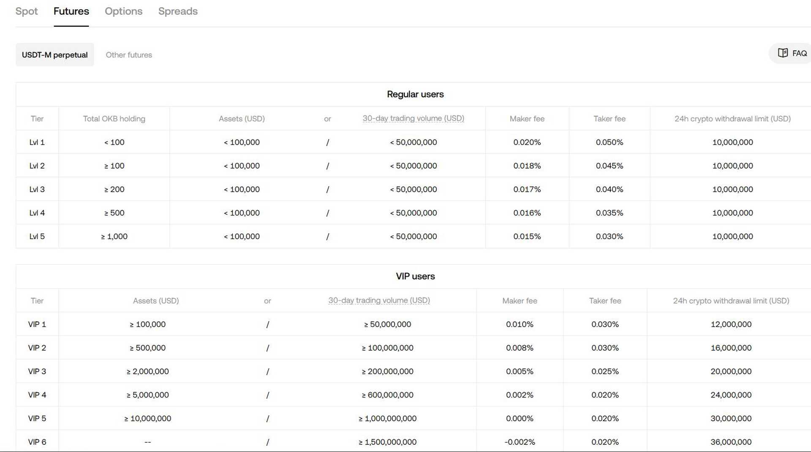Viewport: 811px width, 452px height.
Task: Click Lvl 2 maker fee 0.018%
Action: 527,166
